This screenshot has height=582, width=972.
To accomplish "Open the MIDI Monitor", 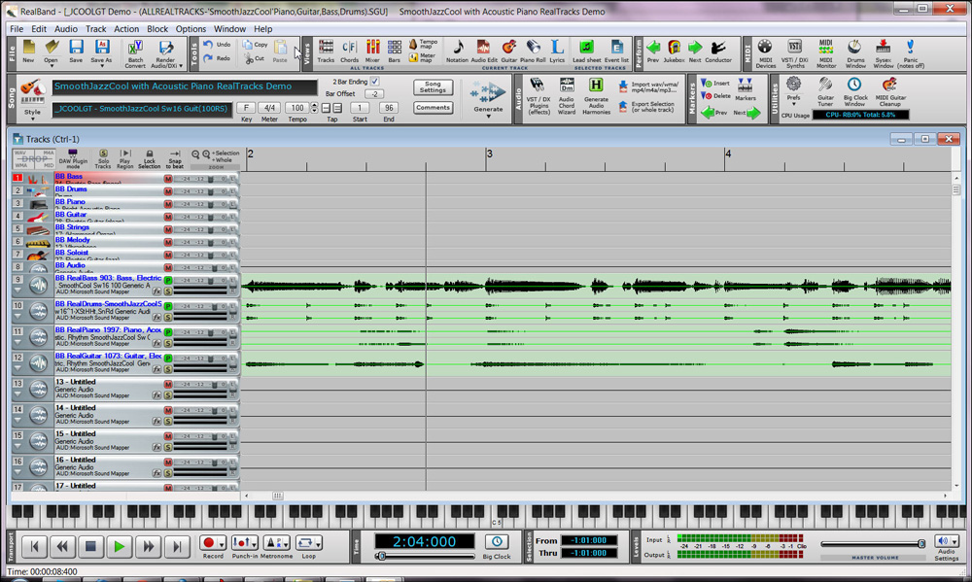I will 825,53.
